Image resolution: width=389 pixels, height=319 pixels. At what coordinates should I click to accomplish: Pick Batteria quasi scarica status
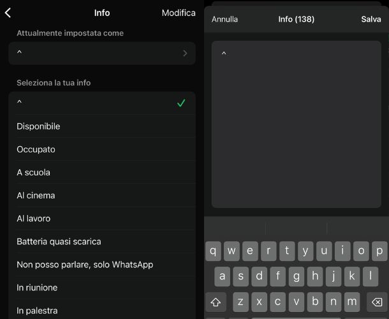(x=102, y=242)
